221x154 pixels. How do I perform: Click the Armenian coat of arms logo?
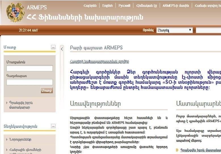coord(15,13)
